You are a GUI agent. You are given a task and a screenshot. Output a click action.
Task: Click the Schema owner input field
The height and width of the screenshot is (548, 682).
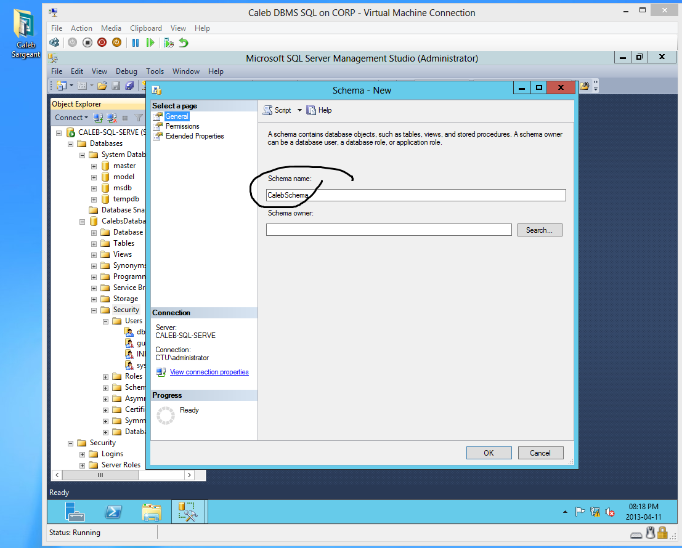point(389,230)
